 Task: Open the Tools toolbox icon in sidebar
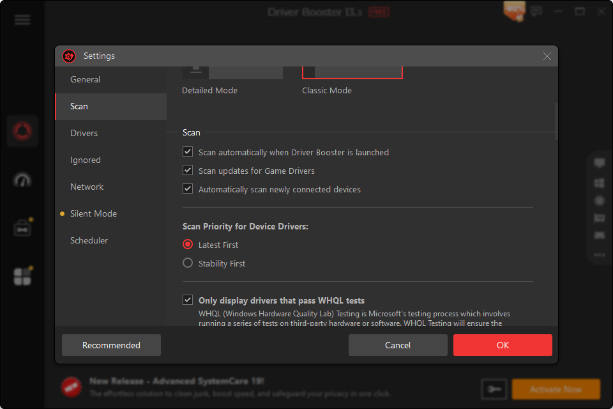click(22, 228)
